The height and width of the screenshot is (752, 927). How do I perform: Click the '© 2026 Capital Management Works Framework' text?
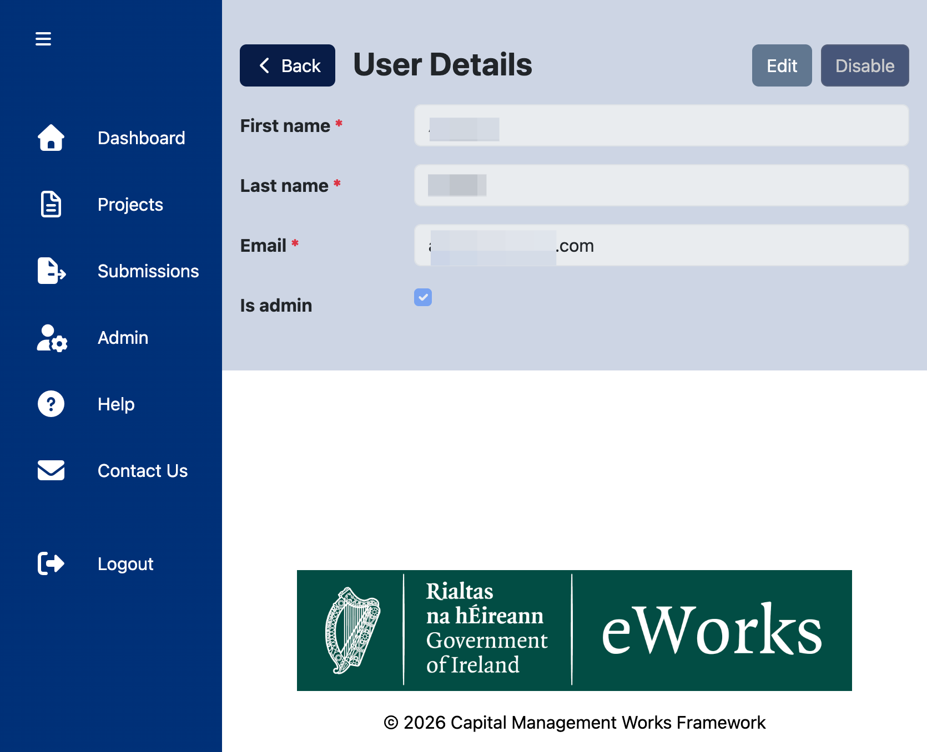coord(575,723)
